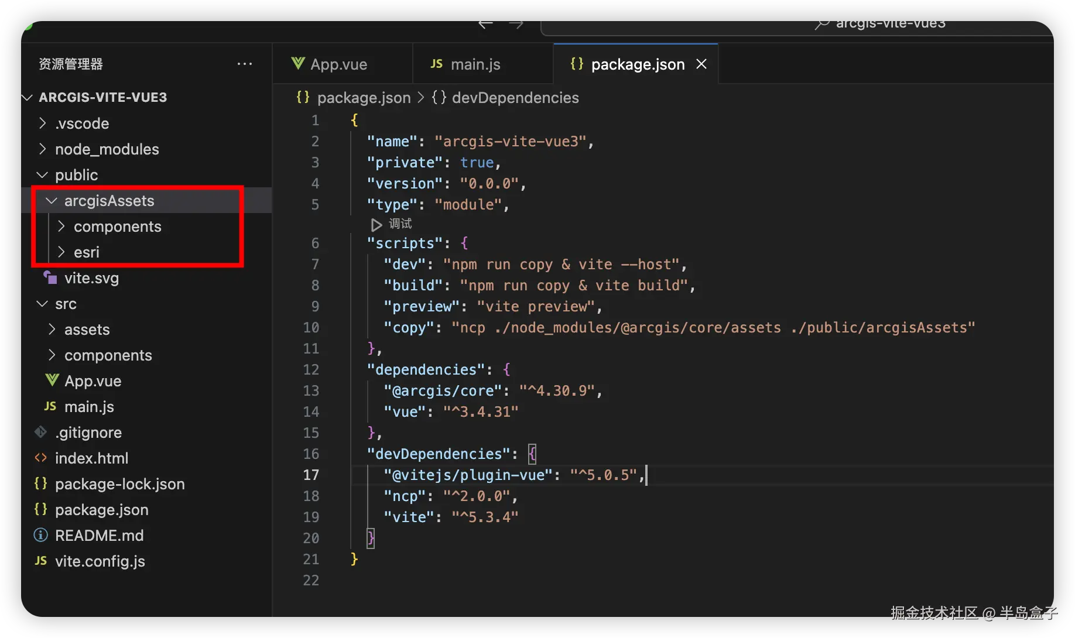Image resolution: width=1075 pixels, height=638 pixels.
Task: Click the explorer more actions ellipsis
Action: point(245,64)
